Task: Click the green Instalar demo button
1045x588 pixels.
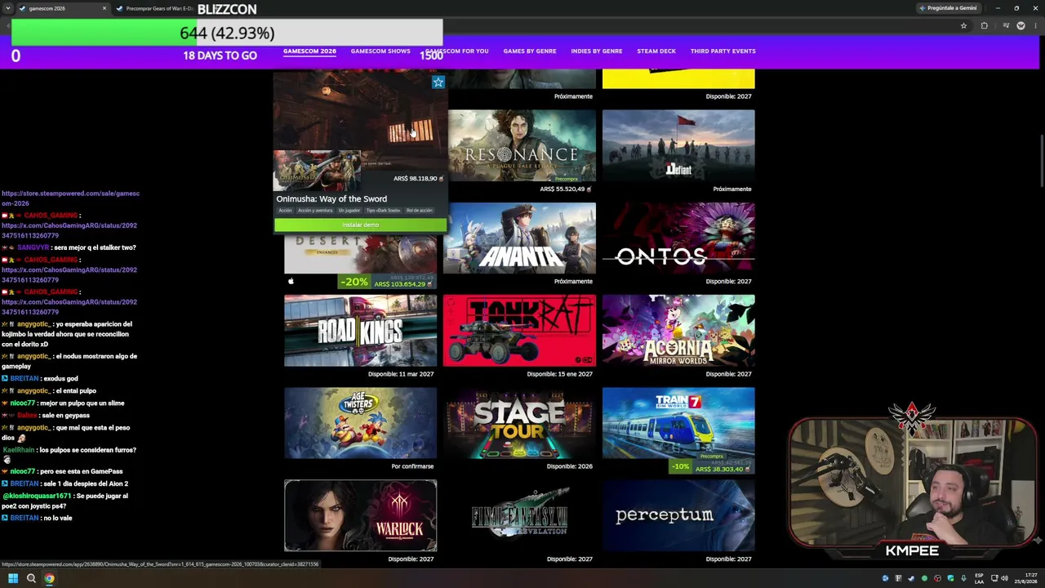Action: 360,225
